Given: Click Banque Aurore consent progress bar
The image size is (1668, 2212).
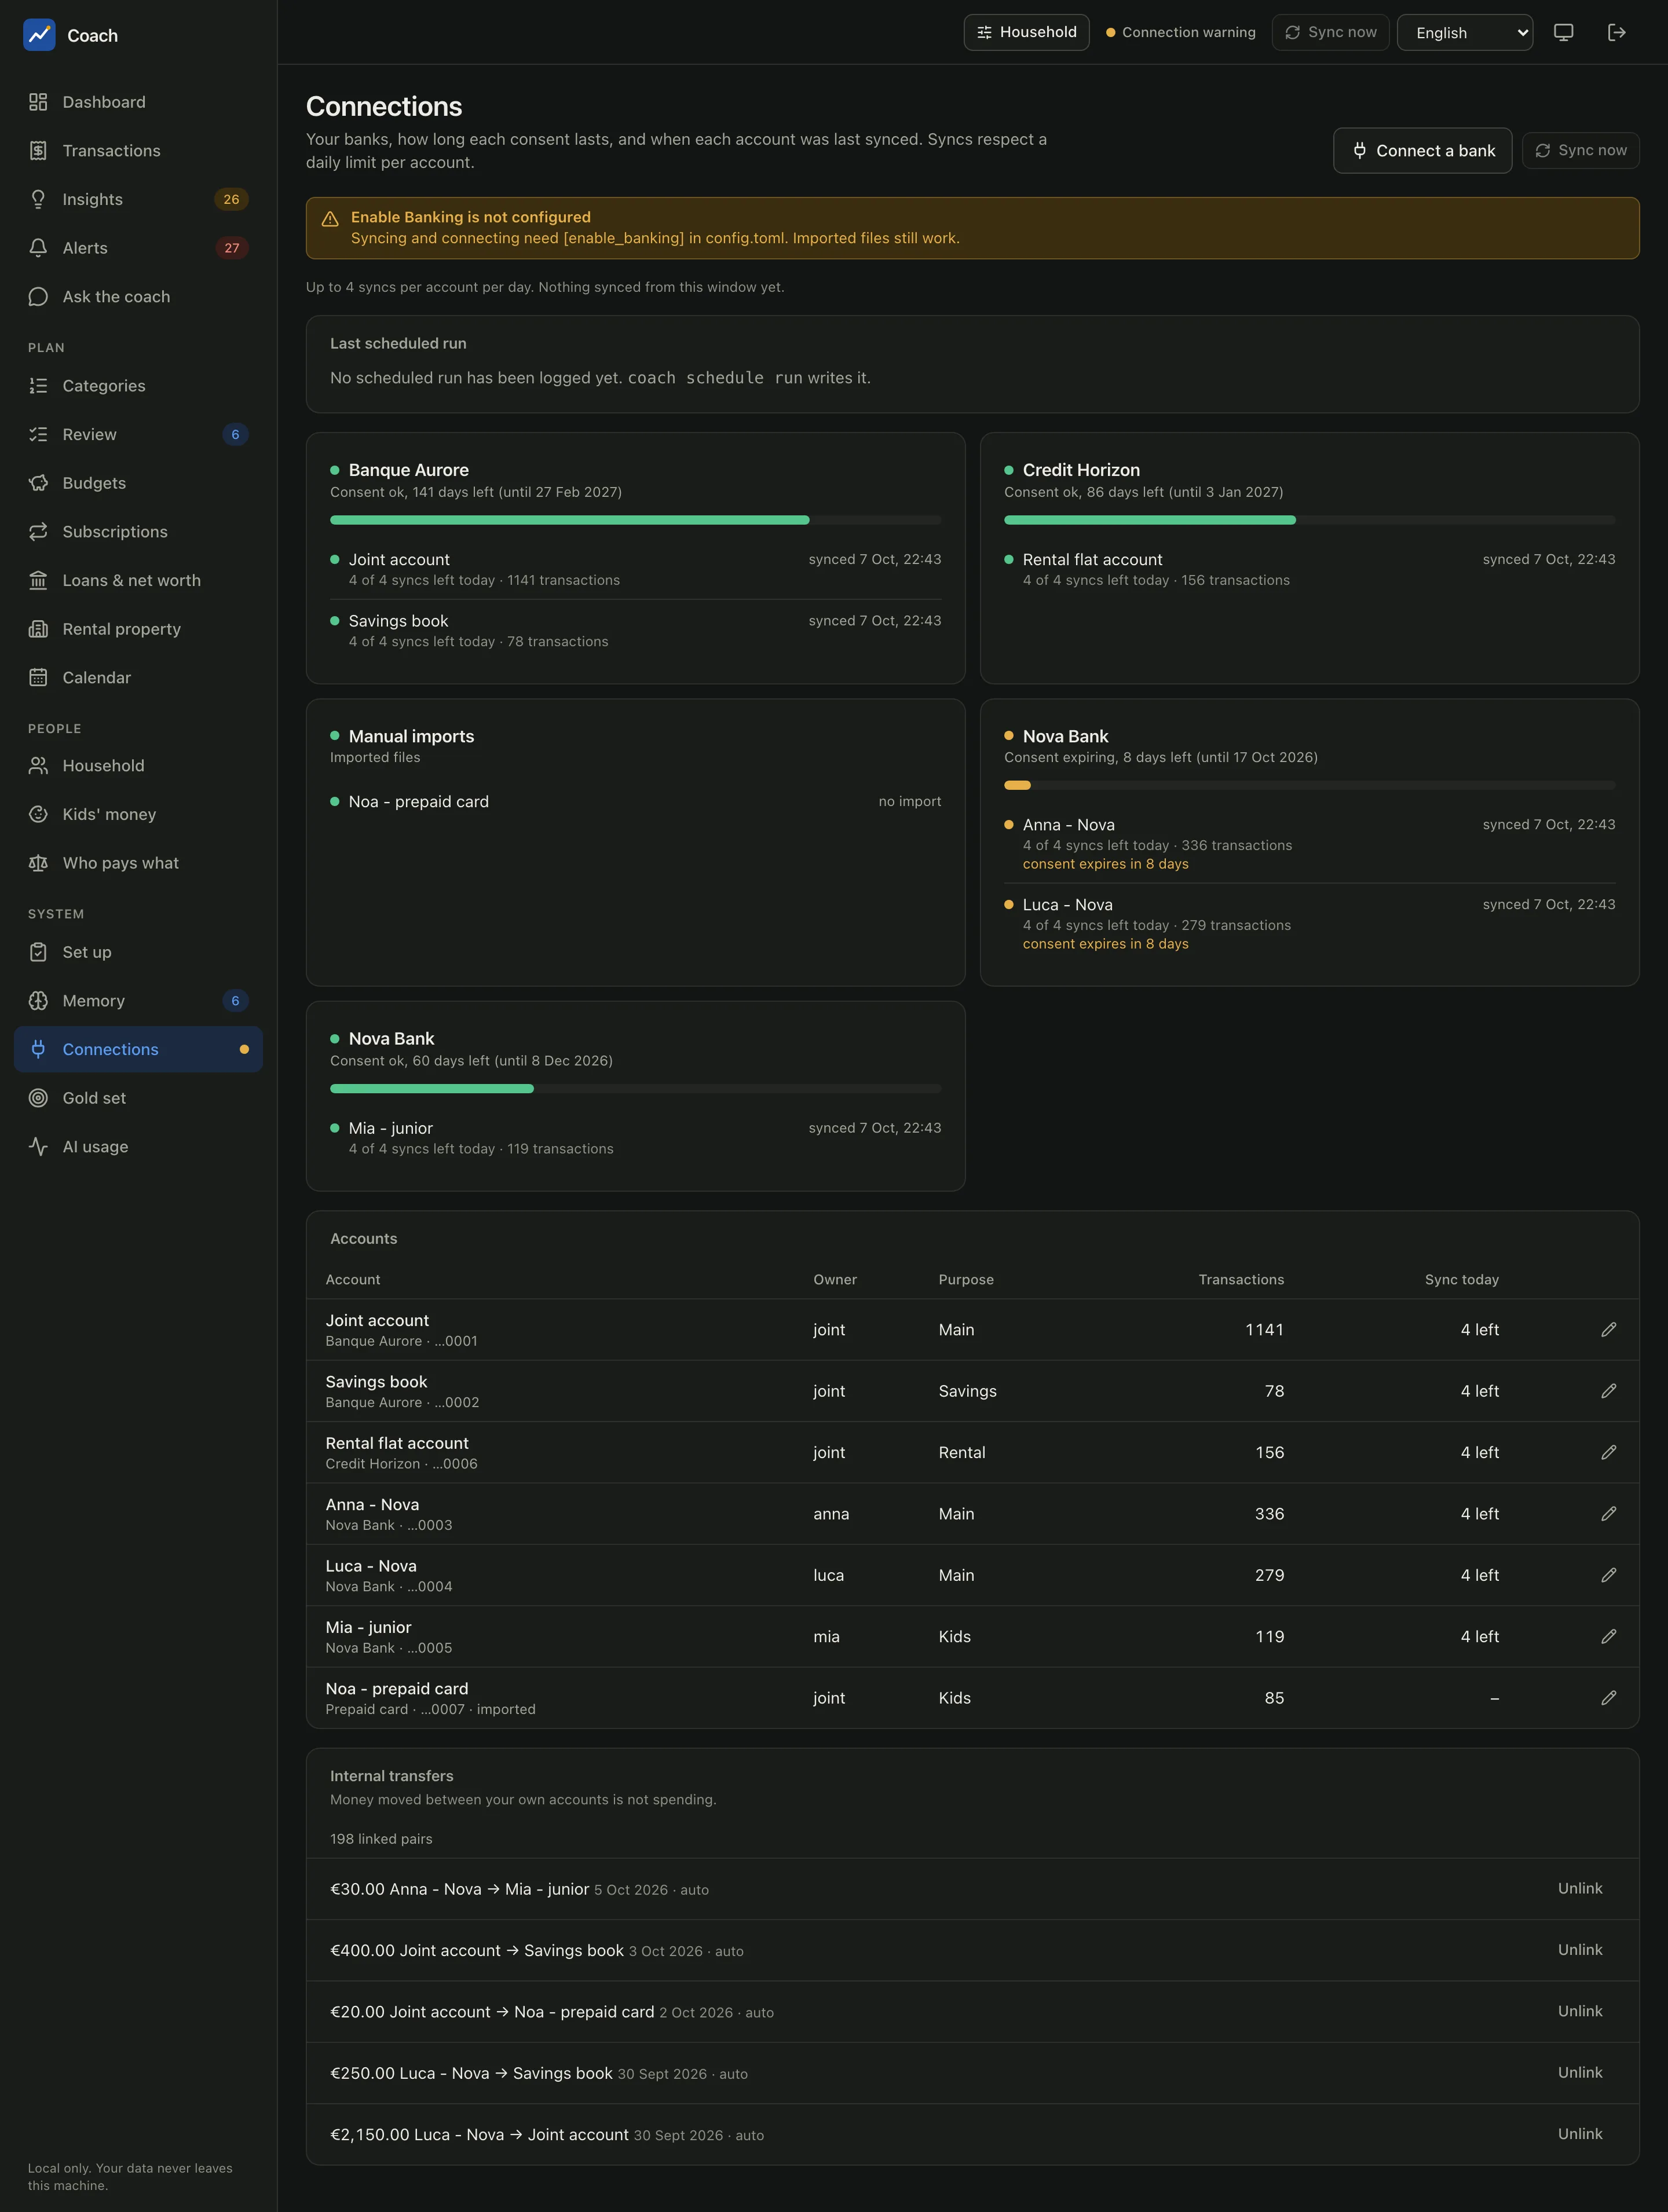Looking at the screenshot, I should 635,520.
